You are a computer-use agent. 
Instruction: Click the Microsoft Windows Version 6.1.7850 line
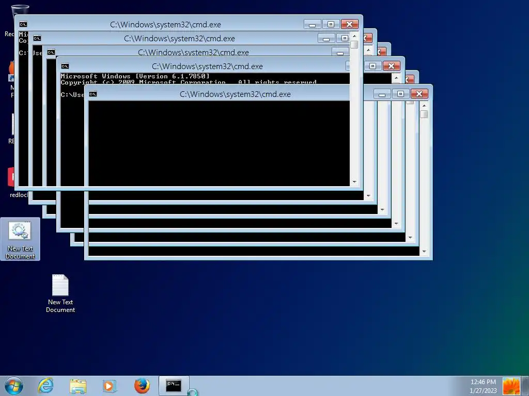pyautogui.click(x=135, y=76)
